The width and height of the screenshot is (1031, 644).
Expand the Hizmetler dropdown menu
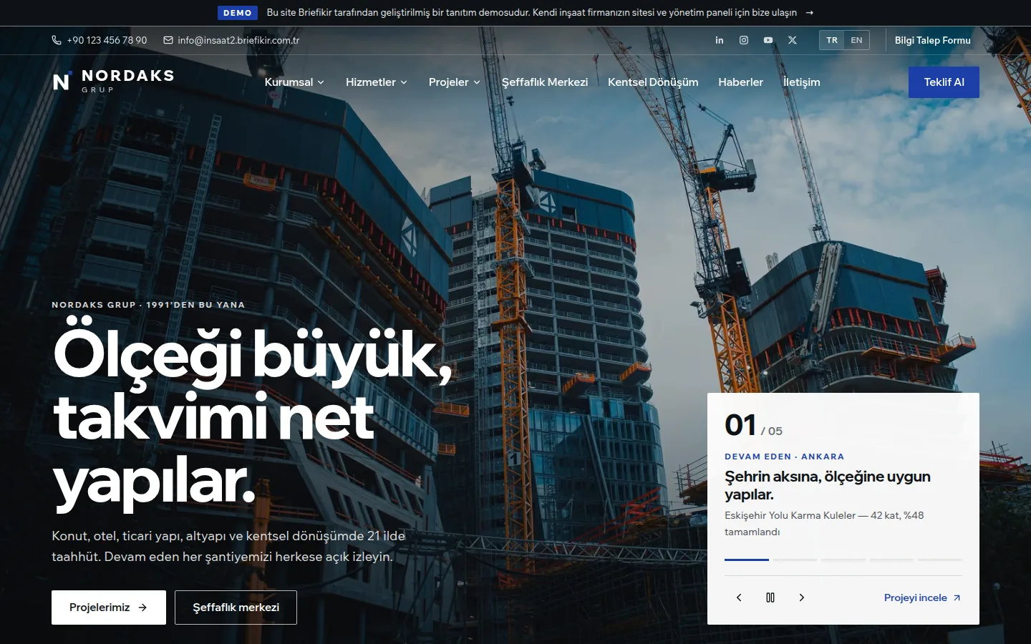[377, 82]
